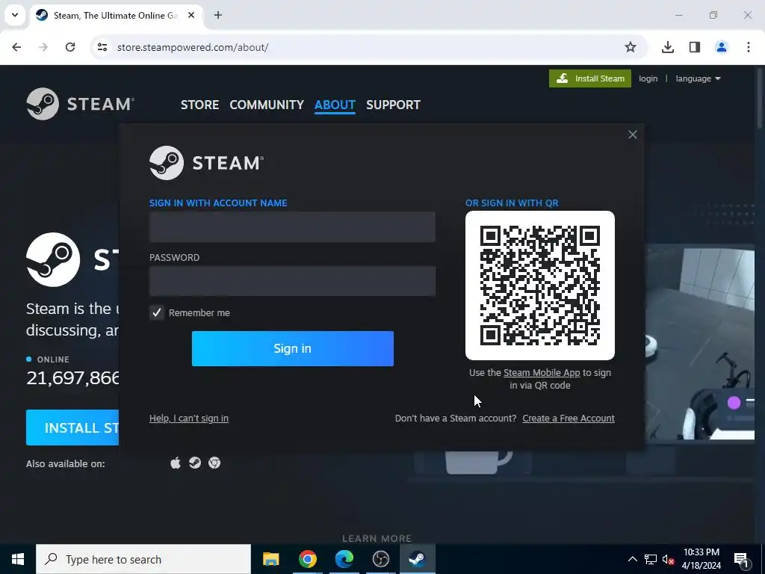Click the muted volume tray icon
This screenshot has width=765, height=574.
pos(669,559)
